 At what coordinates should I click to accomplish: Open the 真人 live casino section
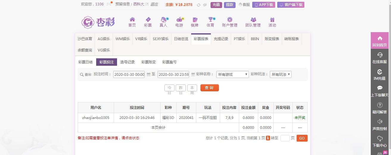163,22
